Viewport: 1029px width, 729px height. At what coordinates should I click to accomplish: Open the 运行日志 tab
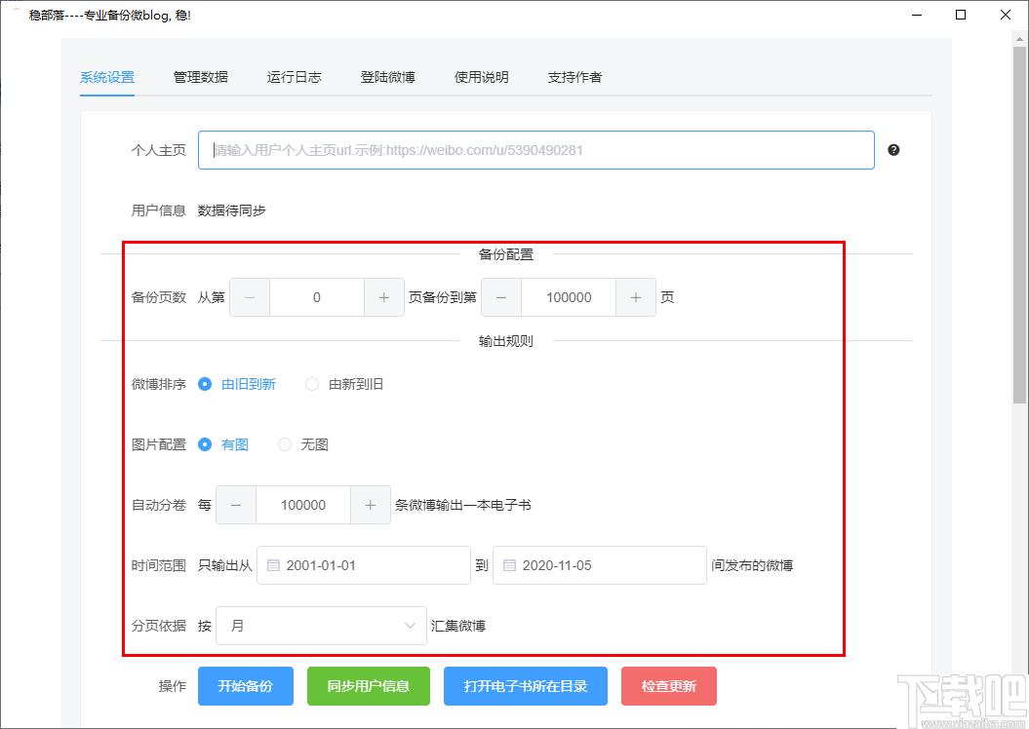click(294, 77)
